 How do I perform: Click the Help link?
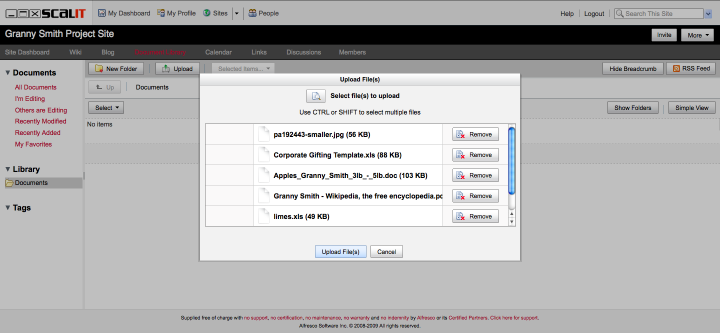pos(567,13)
